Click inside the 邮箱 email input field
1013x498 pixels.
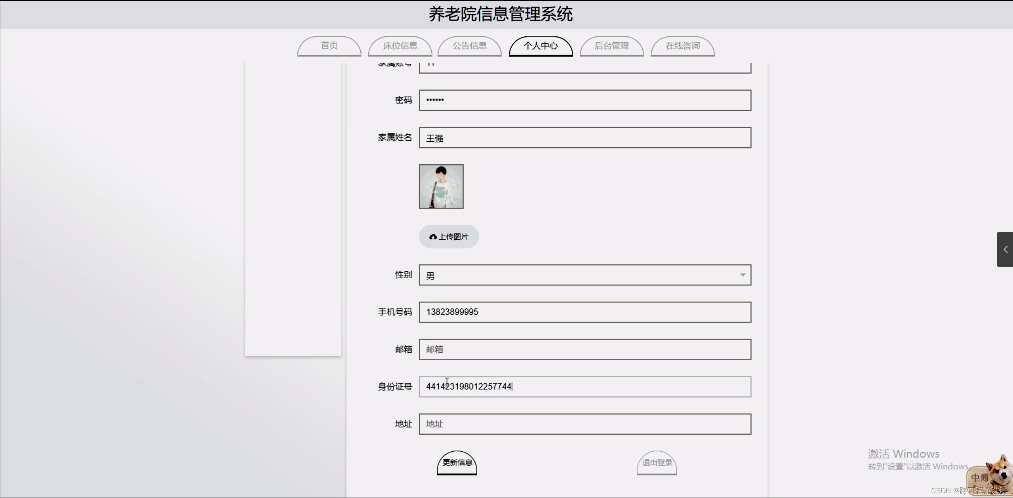[x=585, y=350]
